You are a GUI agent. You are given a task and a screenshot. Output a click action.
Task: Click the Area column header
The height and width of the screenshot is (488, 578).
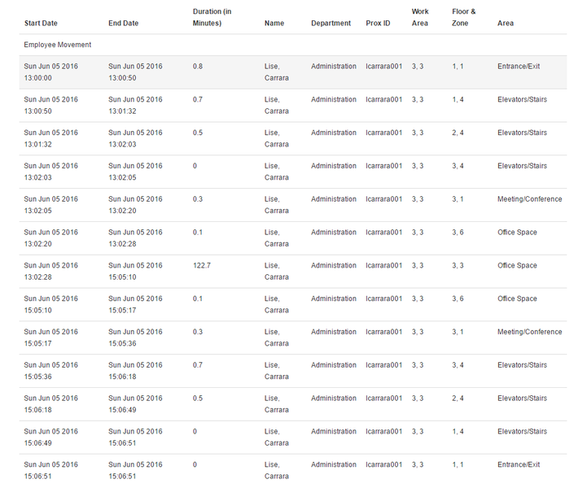pyautogui.click(x=506, y=24)
